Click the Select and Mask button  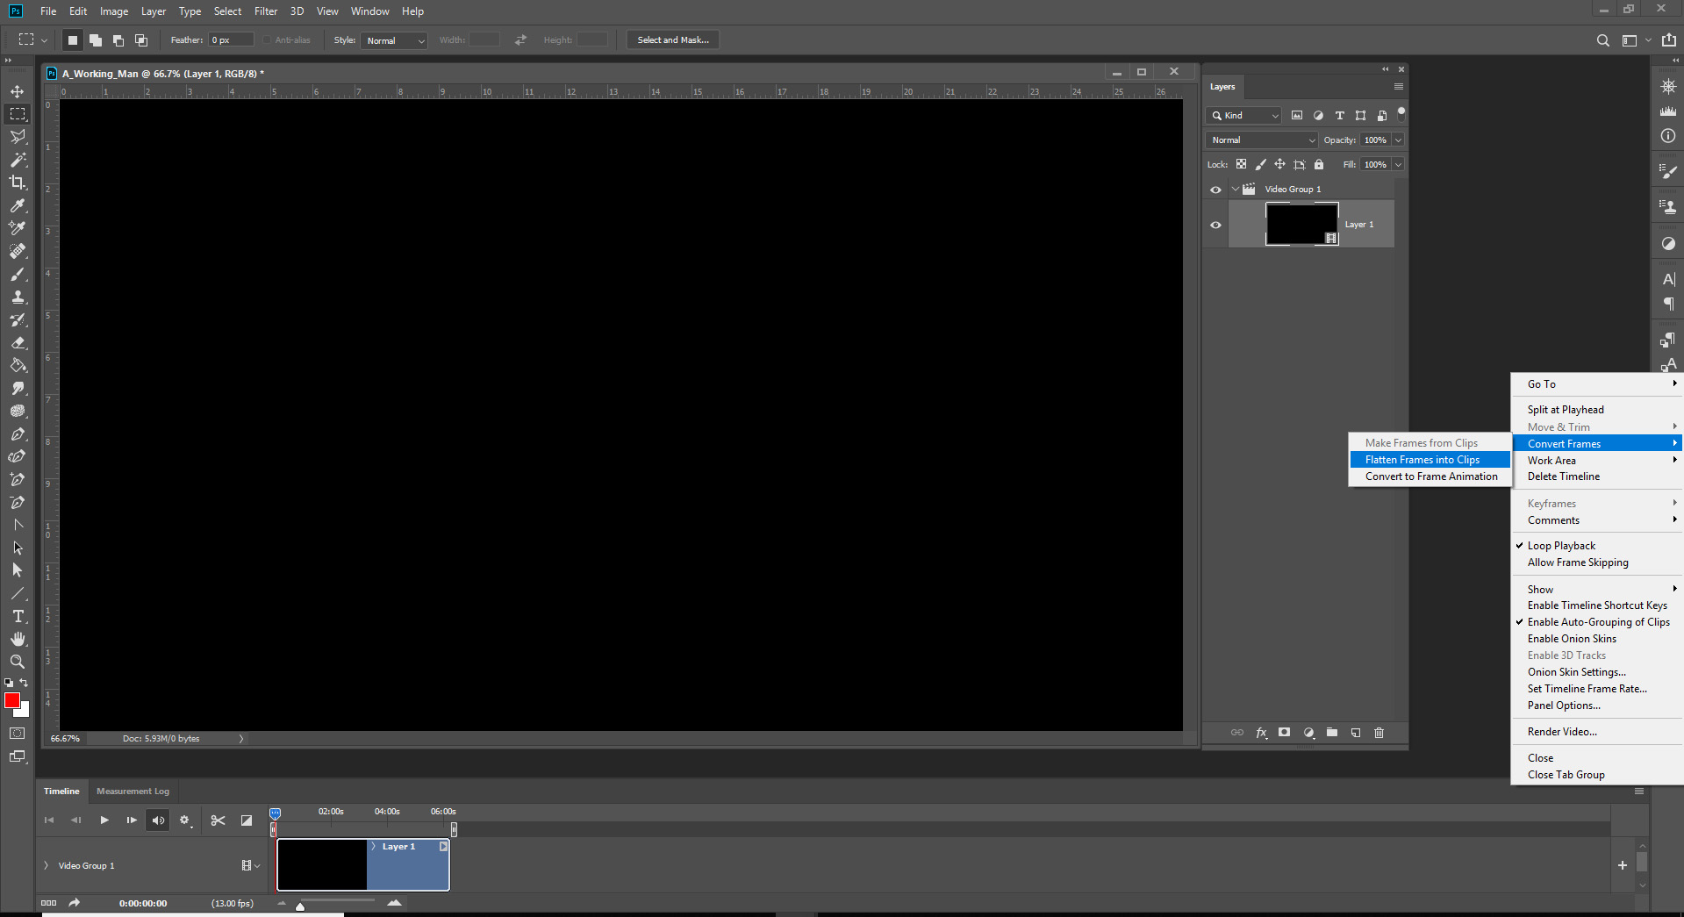[x=671, y=39]
